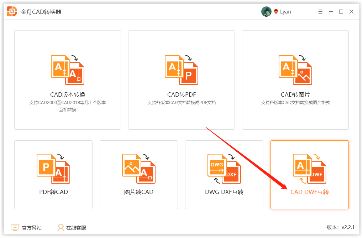Open the DWG DXF互转 icon
The height and width of the screenshot is (238, 363).
(224, 168)
